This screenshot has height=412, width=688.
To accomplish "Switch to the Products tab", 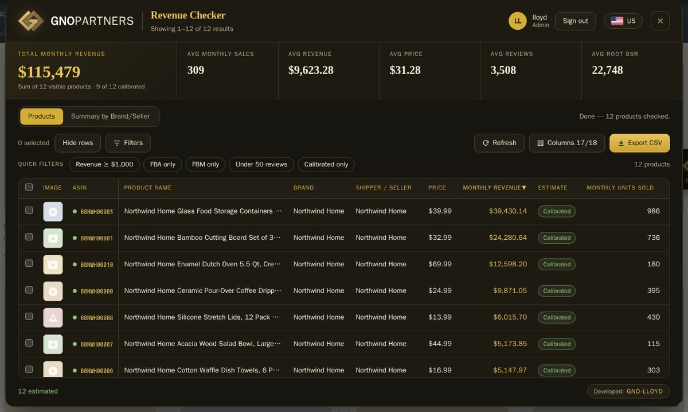I will click(x=41, y=116).
